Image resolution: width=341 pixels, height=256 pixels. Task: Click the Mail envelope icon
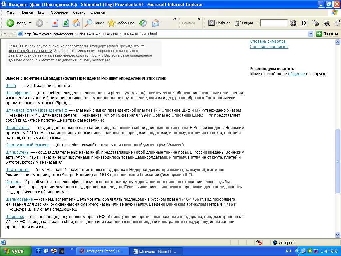point(155,23)
